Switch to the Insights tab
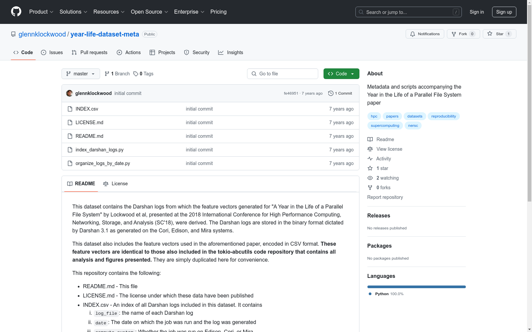 pos(231,52)
